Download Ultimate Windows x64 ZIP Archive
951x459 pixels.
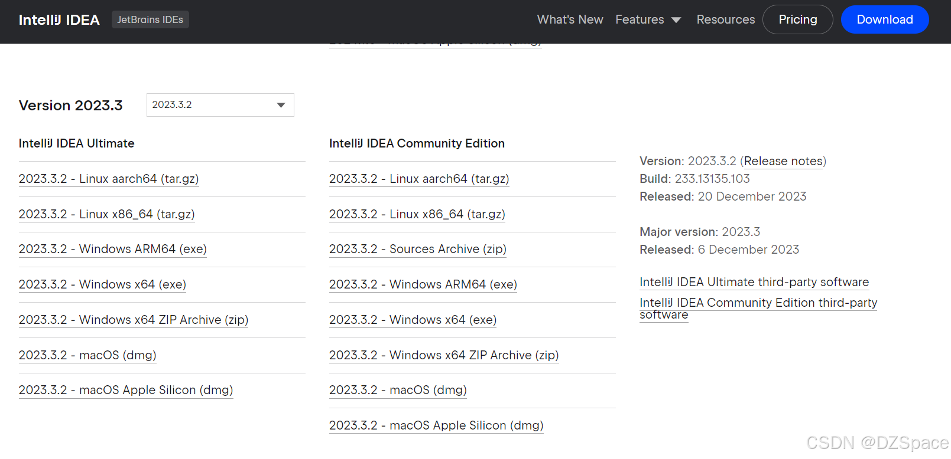pyautogui.click(x=134, y=320)
